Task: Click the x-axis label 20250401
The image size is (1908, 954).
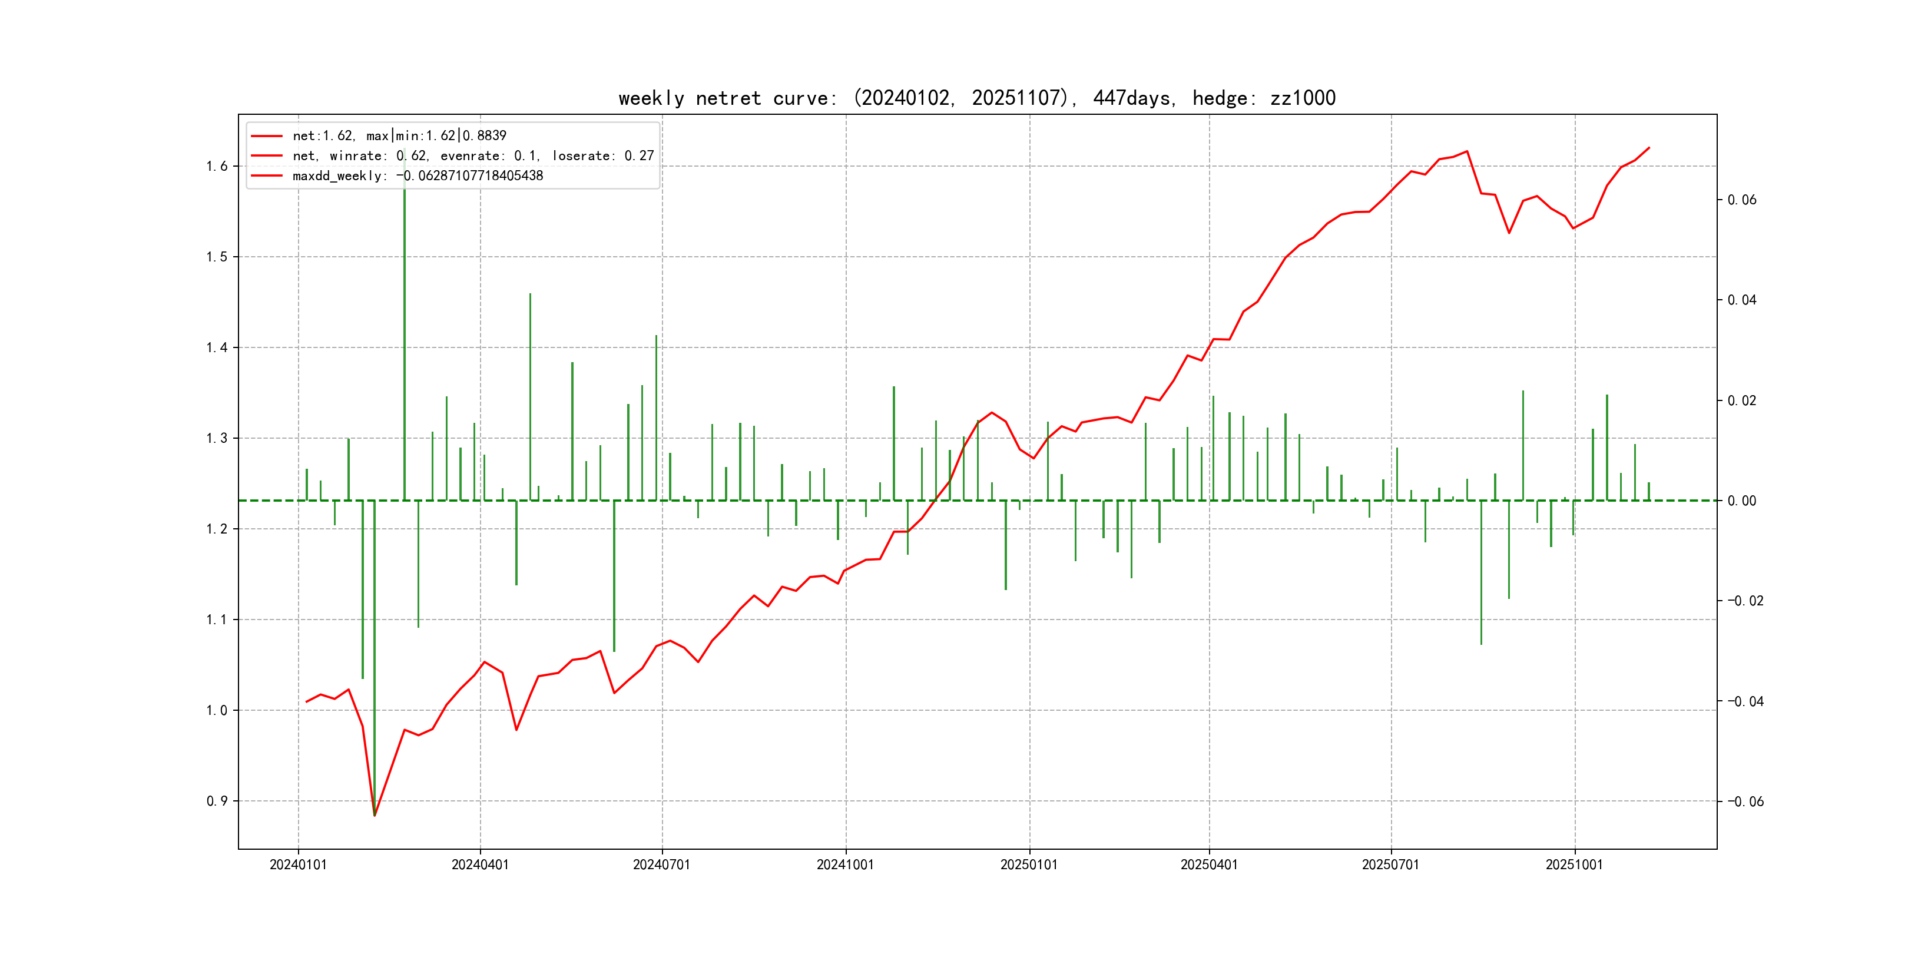Action: 1209,864
